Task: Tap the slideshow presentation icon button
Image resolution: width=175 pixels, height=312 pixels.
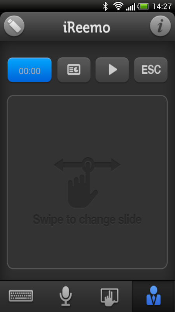Action: 74,70
